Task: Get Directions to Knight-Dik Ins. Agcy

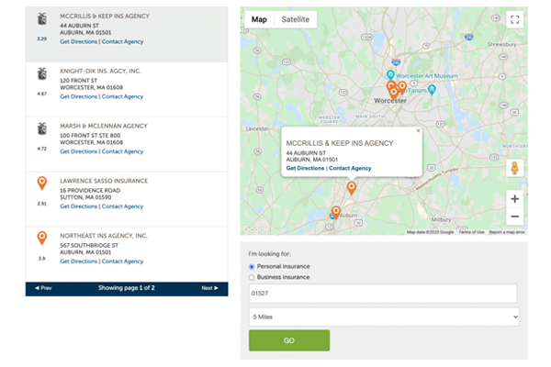Action: (x=79, y=96)
